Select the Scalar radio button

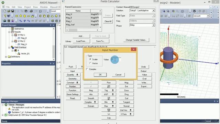(90, 59)
